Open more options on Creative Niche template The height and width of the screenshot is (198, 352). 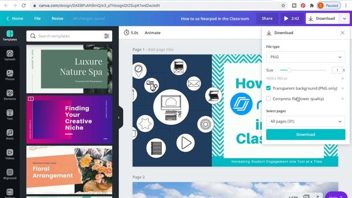[106, 139]
